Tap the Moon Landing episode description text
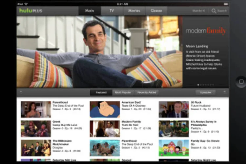 [204, 60]
